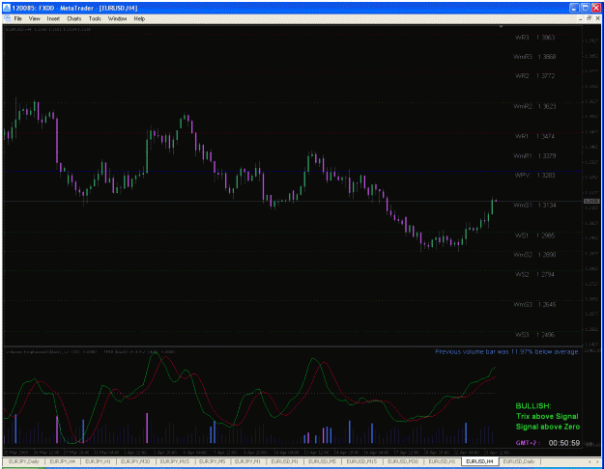Switch to the EURUSD,M1 chart tab

284,461
